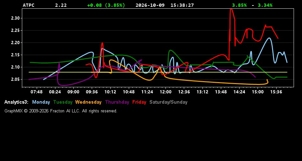Select the Friday legend label
Image resolution: width=302 pixels, height=161 pixels.
pos(139,102)
